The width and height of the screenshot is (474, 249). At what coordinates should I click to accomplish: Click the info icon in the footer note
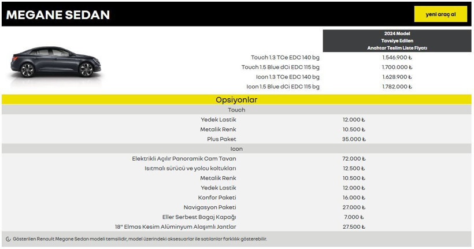[8, 239]
